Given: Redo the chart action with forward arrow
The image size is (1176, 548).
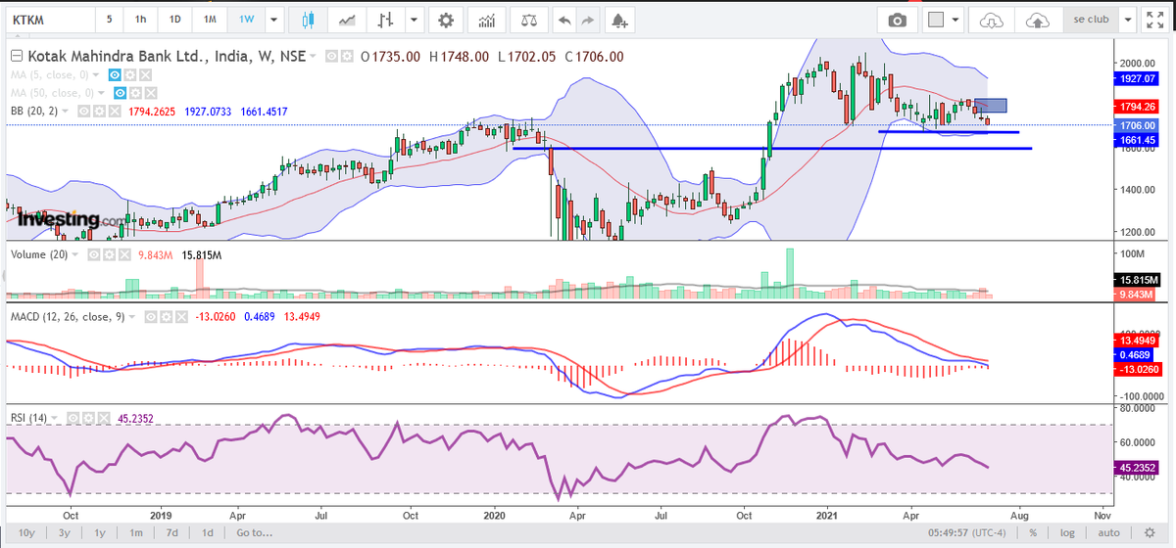Looking at the screenshot, I should [x=587, y=20].
